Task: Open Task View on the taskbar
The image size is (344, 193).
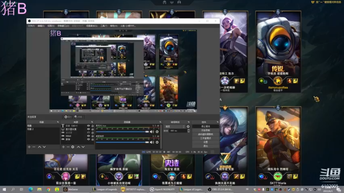Action: coord(21,189)
